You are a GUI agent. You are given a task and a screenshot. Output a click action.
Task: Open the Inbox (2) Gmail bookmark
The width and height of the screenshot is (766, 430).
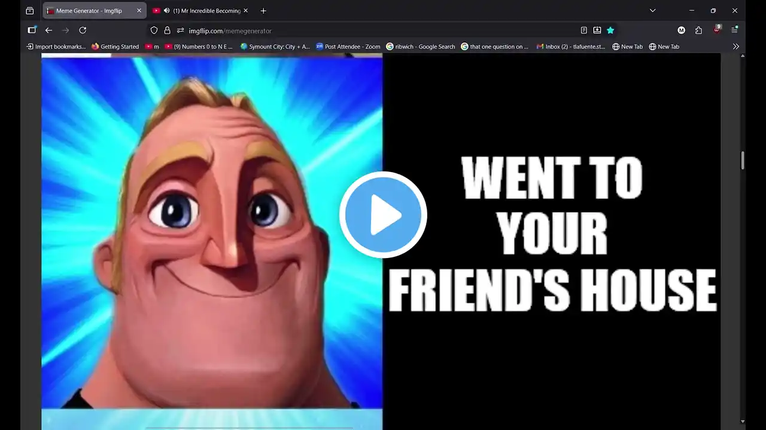tap(571, 47)
